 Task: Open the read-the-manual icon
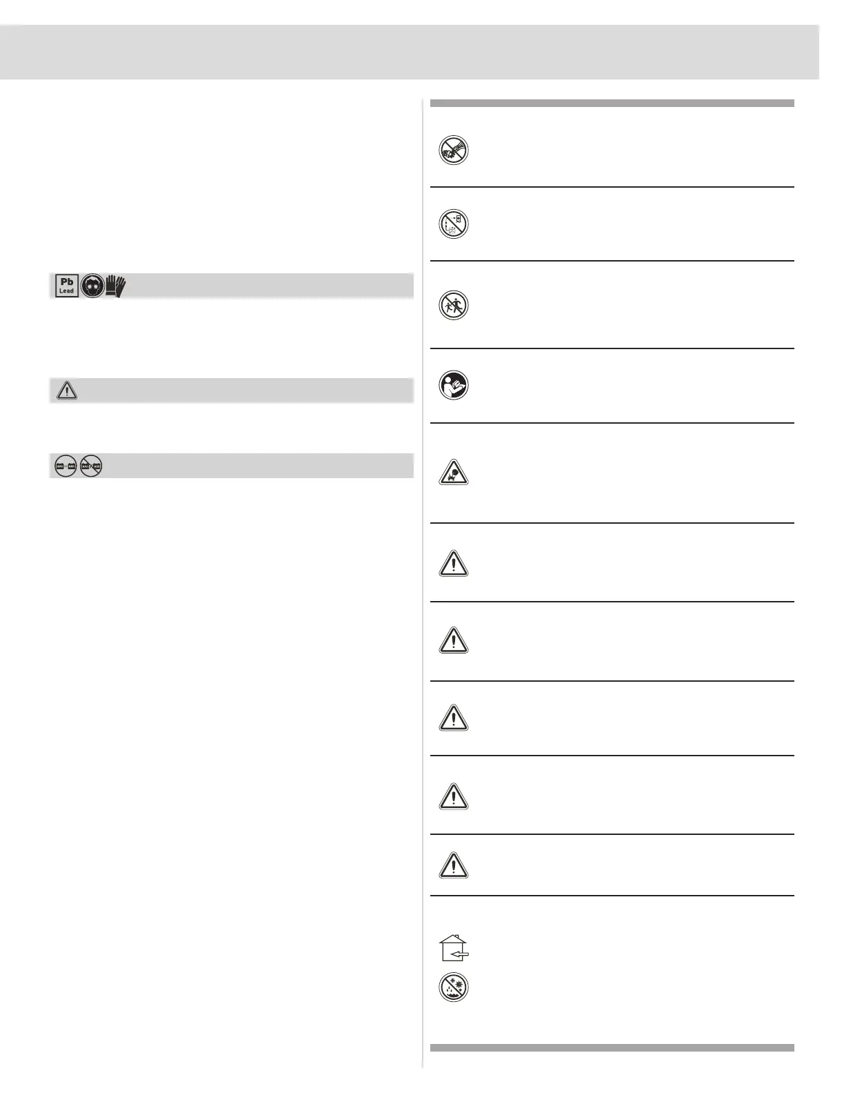[x=454, y=385]
